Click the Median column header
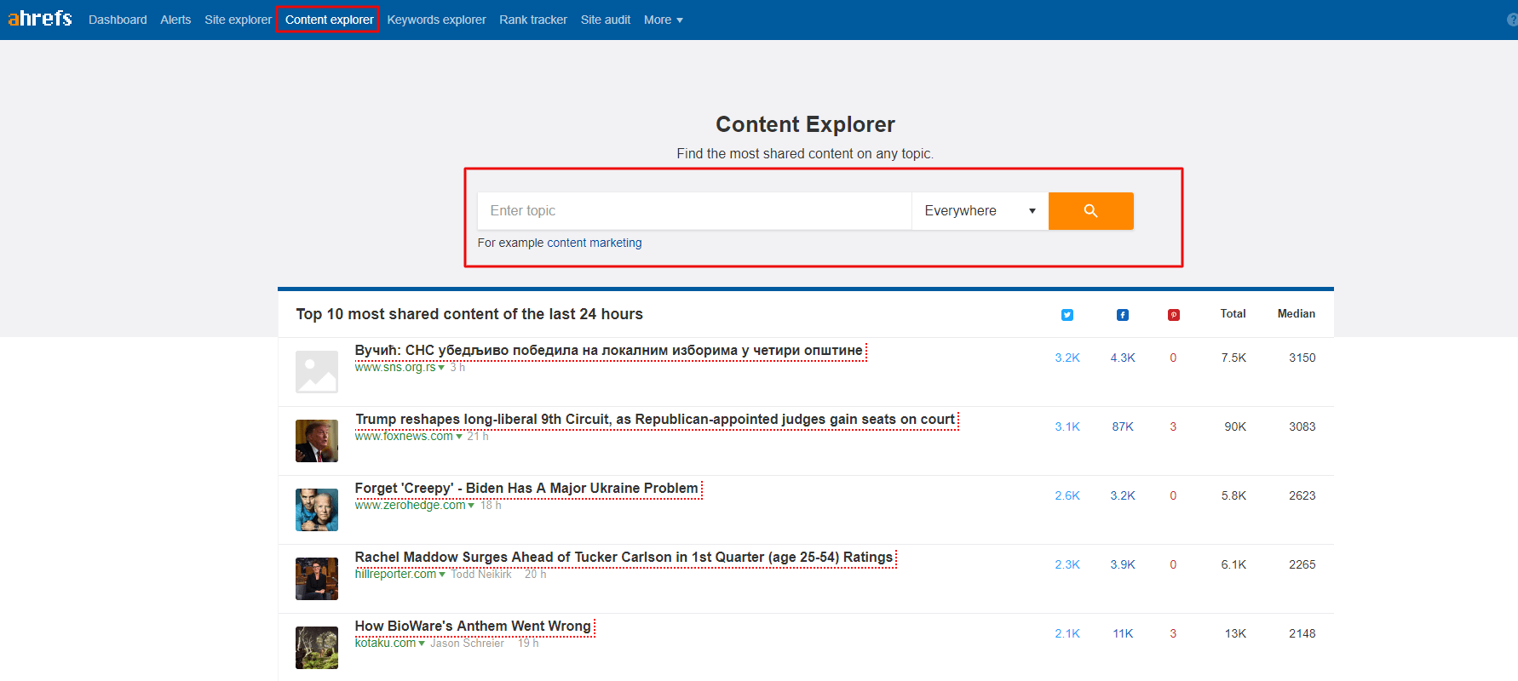The height and width of the screenshot is (681, 1518). pos(1297,314)
